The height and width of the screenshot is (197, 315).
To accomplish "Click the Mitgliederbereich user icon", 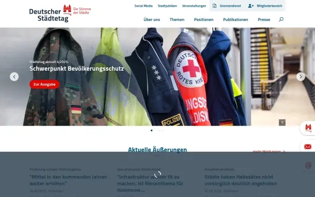I will (x=251, y=6).
